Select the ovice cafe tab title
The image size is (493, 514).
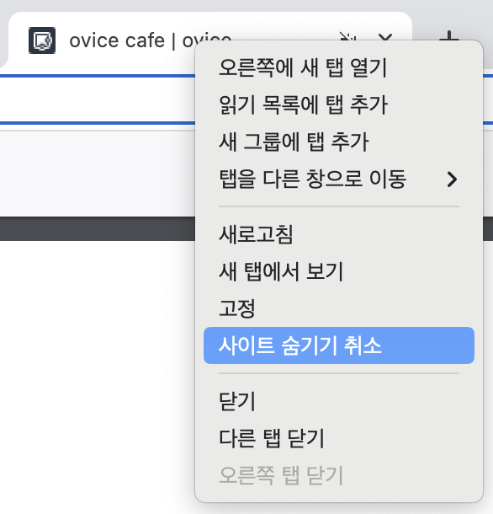tap(150, 40)
